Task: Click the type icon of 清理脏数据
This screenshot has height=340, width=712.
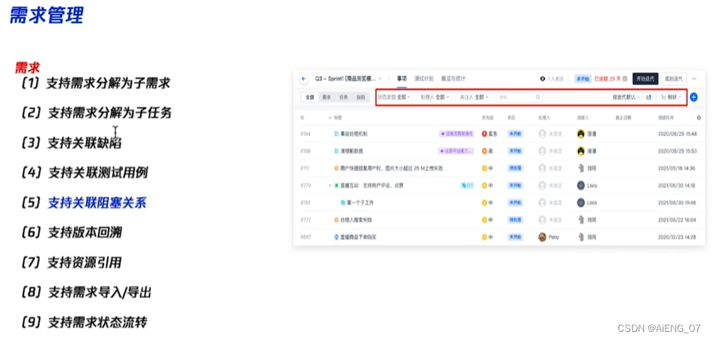Action: pyautogui.click(x=336, y=151)
